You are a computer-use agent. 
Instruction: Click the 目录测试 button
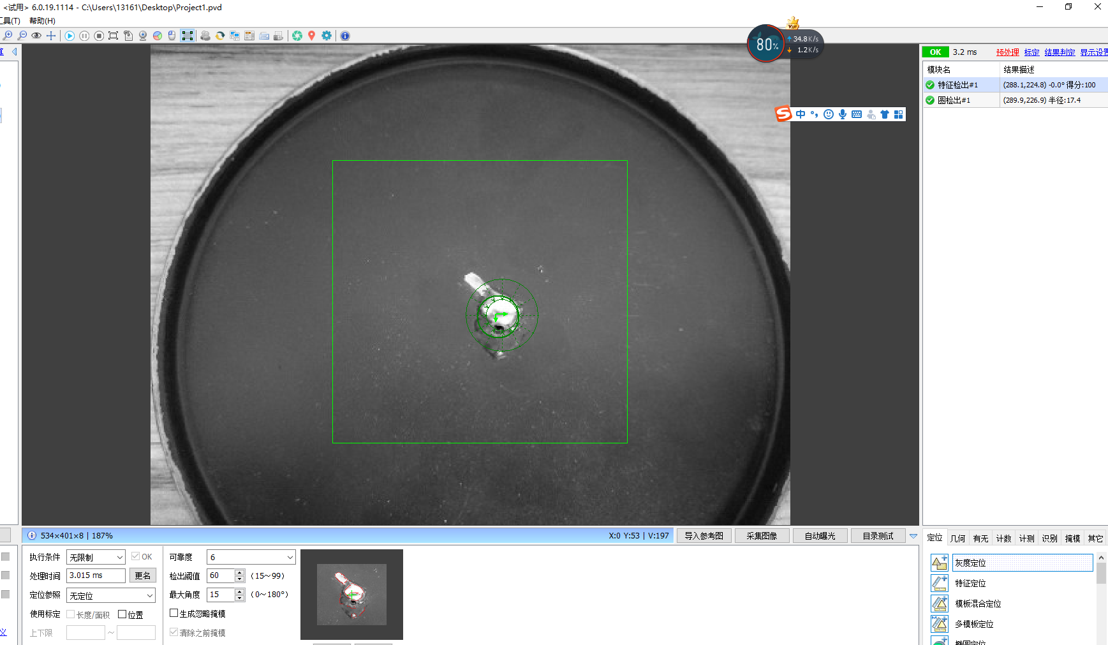point(878,536)
